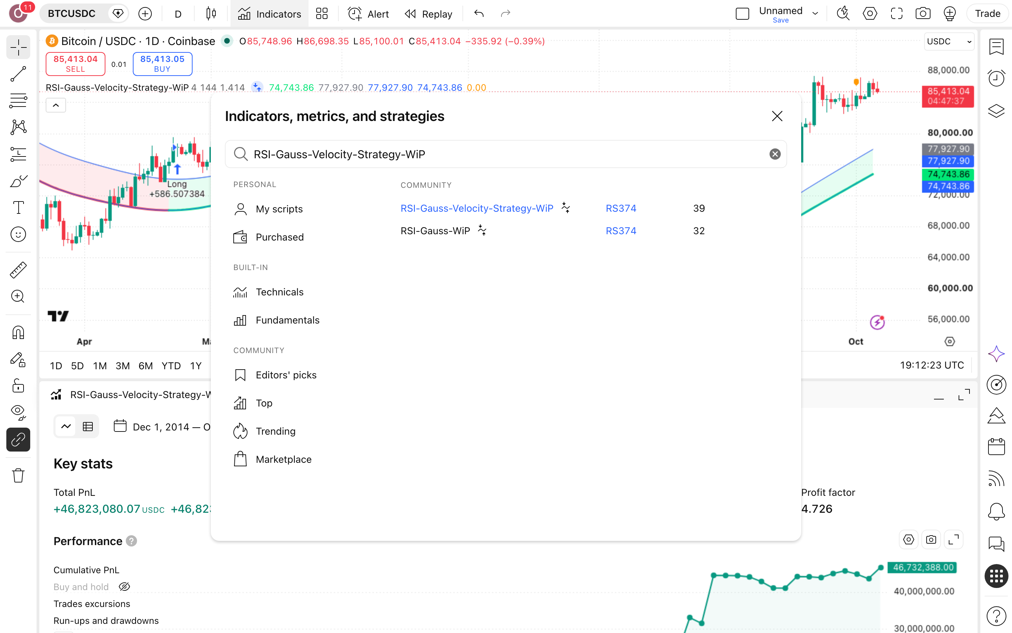Collapse the indicator legend chevron
The image size is (1012, 633).
click(56, 105)
